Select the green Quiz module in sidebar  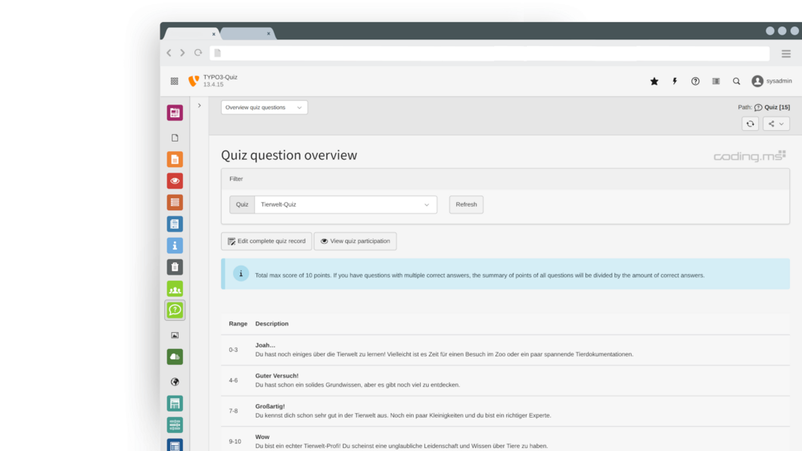pyautogui.click(x=175, y=310)
